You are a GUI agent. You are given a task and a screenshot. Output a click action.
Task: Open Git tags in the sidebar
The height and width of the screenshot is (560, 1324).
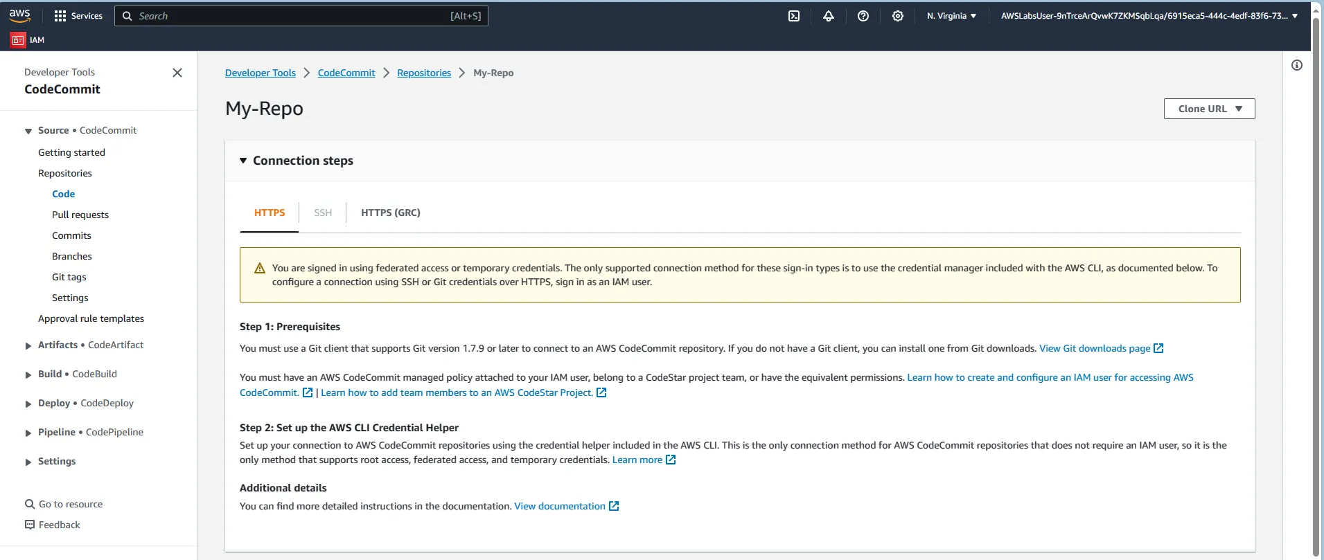coord(69,277)
